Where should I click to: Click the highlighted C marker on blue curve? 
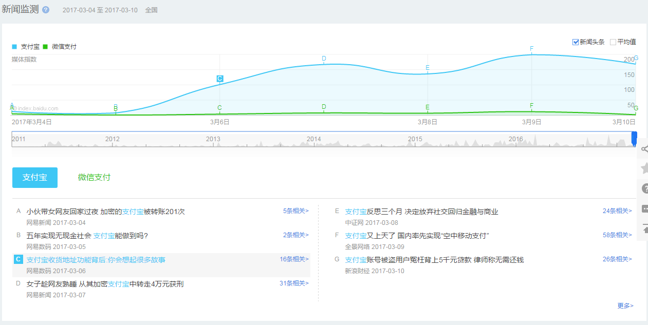pos(220,79)
